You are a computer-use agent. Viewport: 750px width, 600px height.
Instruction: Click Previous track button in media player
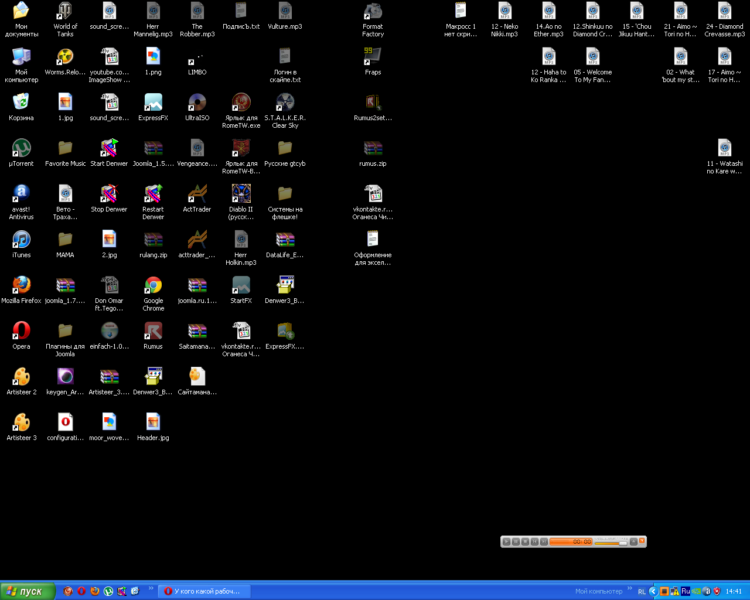[534, 541]
